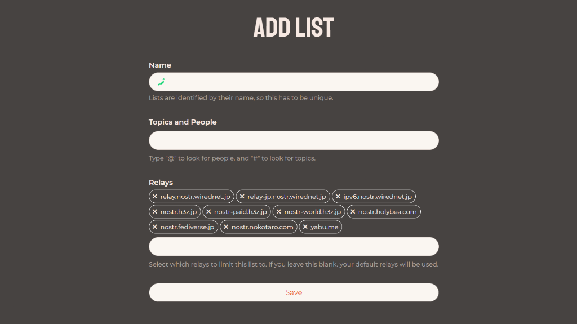Remove nostr-world.h3z.jp relay chip
Viewport: 577px width, 324px height.
[x=278, y=212]
